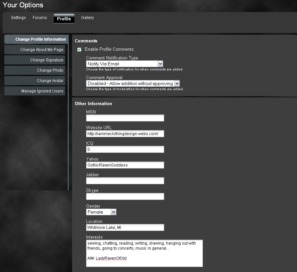Image resolution: width=297 pixels, height=272 pixels.
Task: Click inside the Interests text area
Action: pos(144,253)
